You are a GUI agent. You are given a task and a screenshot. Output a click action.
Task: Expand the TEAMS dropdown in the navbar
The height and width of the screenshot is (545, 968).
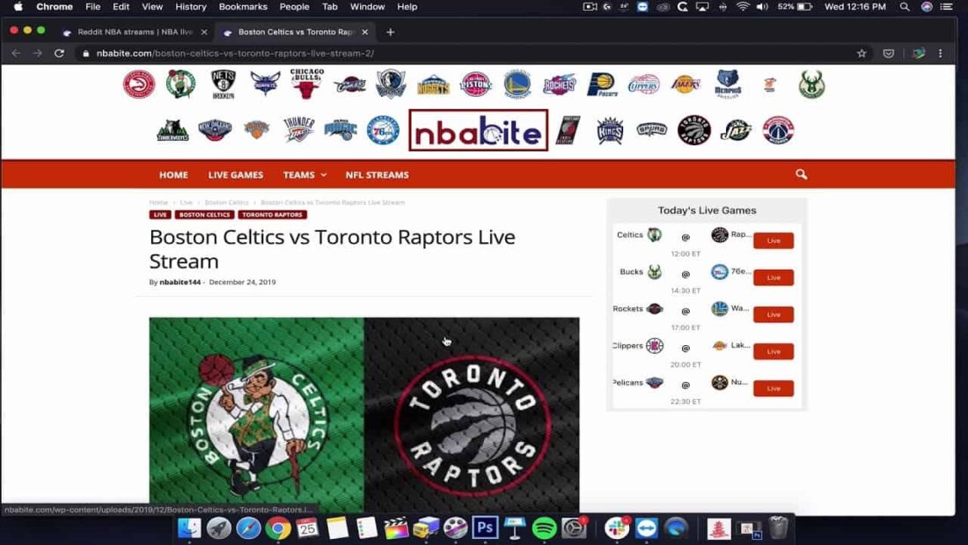point(304,175)
